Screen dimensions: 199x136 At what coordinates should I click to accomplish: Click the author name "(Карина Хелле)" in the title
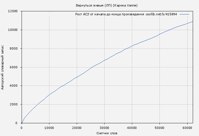click(125, 6)
